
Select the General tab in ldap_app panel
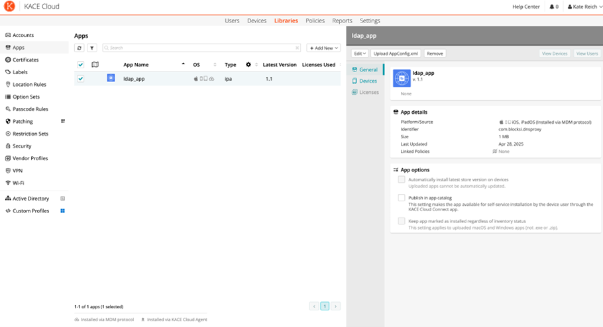[x=365, y=70]
